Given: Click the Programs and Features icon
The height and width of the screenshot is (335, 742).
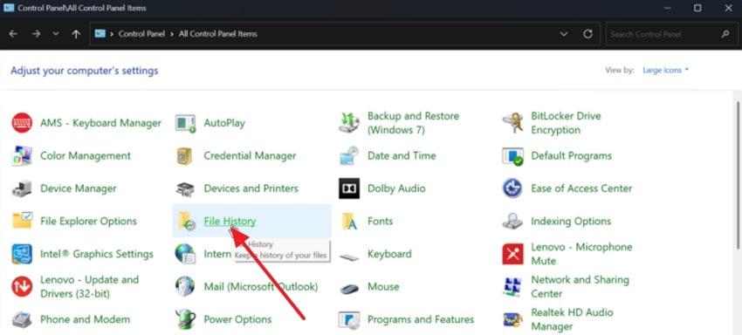Looking at the screenshot, I should tap(349, 319).
